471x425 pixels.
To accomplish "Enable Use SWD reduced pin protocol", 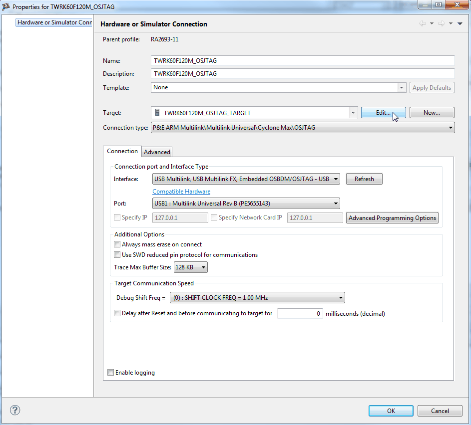I will (x=117, y=254).
